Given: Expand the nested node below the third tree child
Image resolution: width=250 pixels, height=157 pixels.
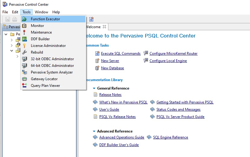Looking at the screenshot, I should (17, 57).
